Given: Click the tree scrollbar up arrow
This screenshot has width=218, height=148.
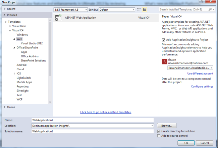Looking at the screenshot, I should (x=50, y=20).
